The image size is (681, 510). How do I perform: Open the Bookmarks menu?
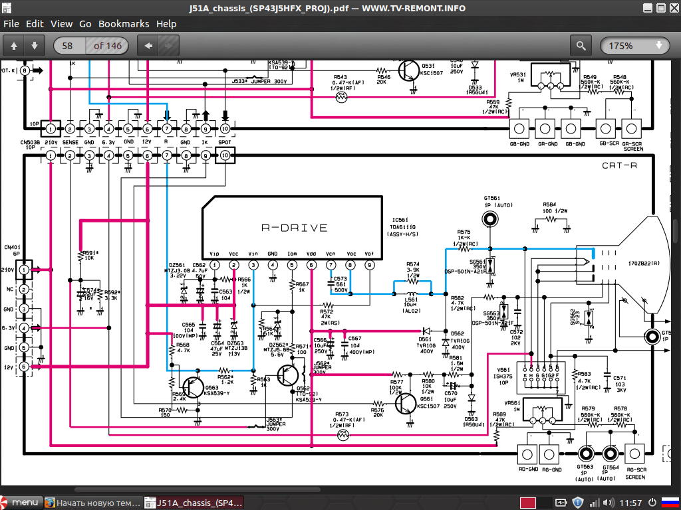(124, 24)
